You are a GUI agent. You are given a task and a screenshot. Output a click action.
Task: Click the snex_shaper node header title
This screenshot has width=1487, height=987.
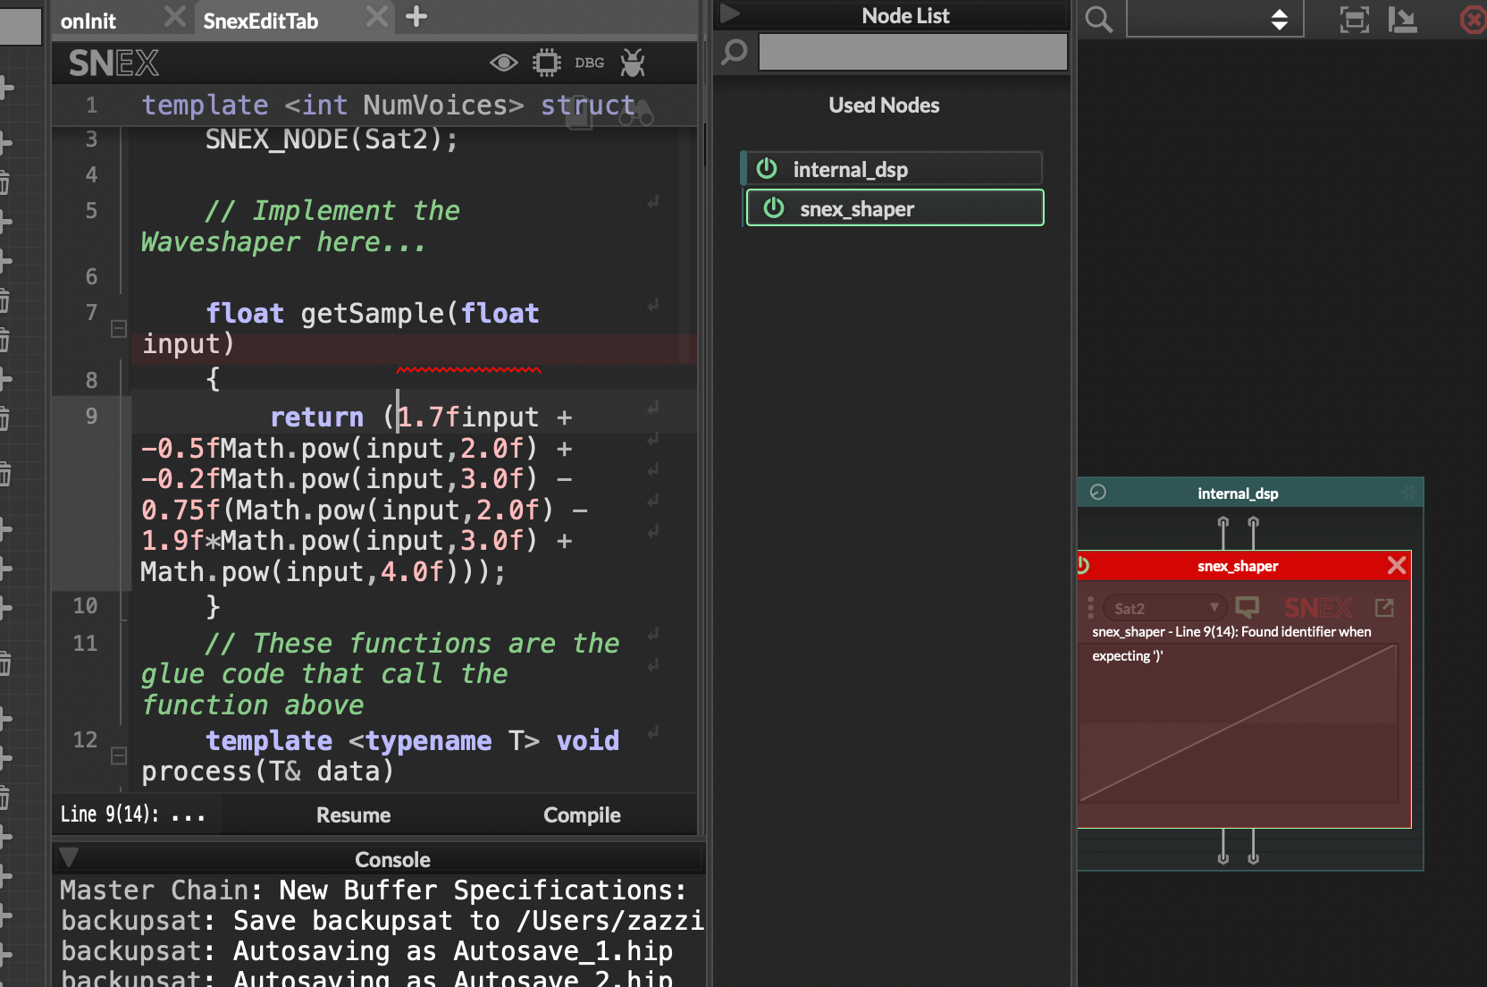(1238, 566)
